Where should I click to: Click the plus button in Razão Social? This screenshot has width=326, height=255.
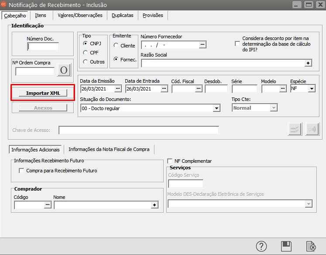coord(308,63)
